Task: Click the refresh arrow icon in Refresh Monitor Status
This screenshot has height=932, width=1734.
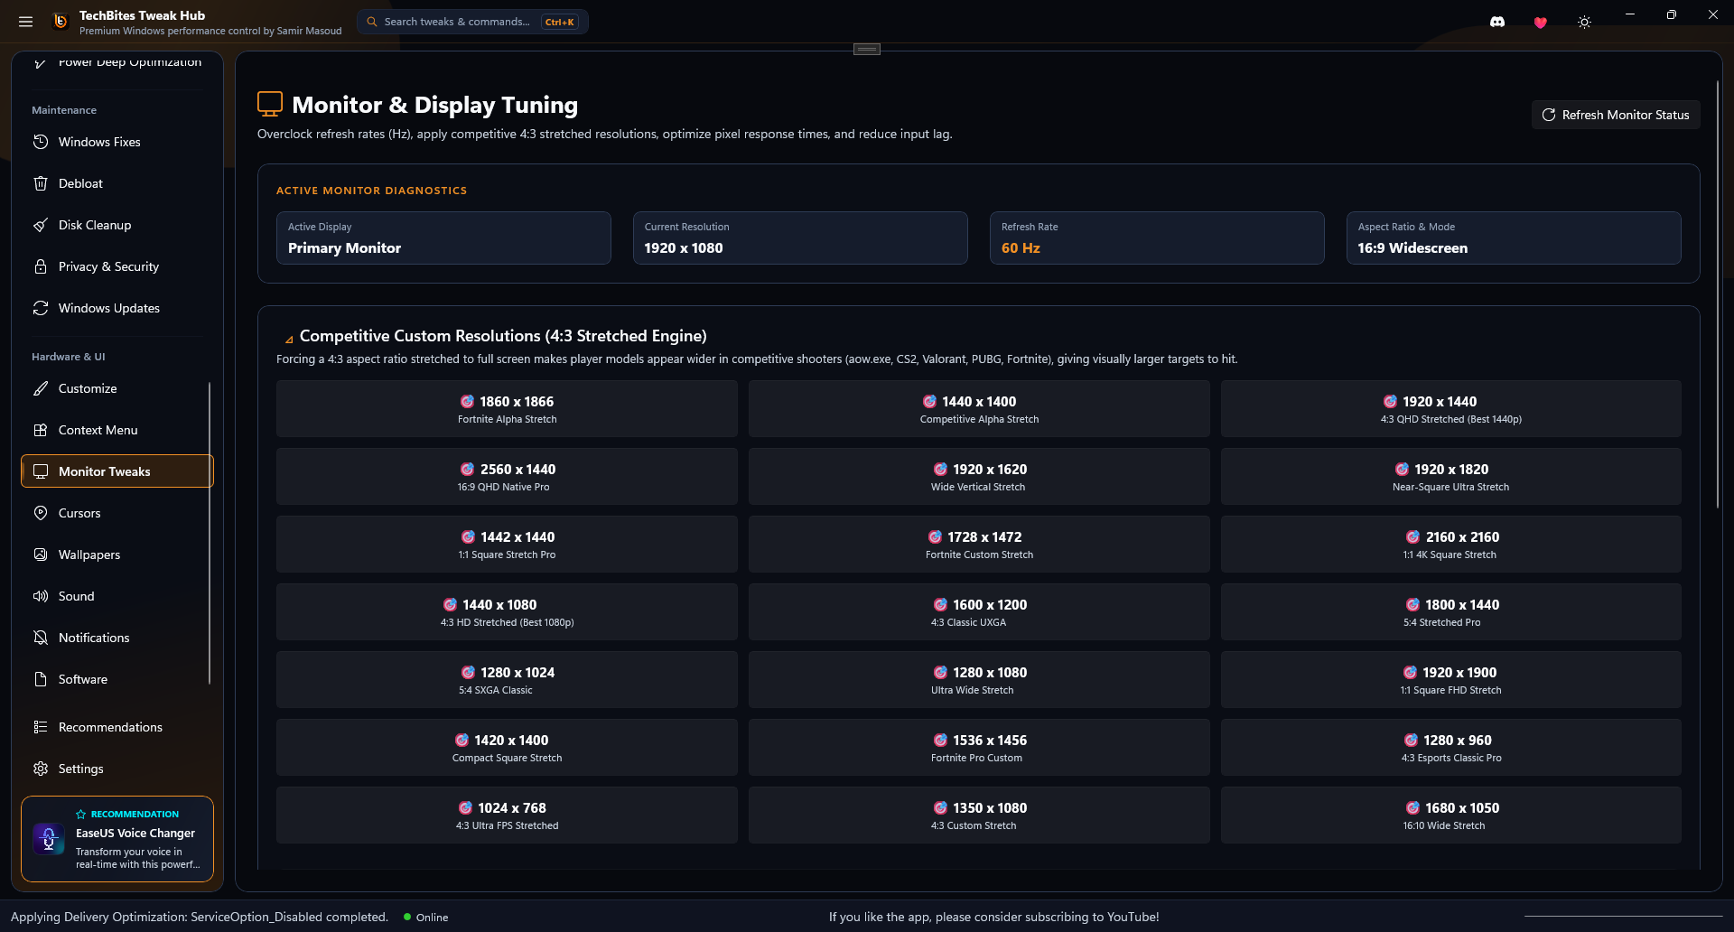Action: click(1549, 115)
